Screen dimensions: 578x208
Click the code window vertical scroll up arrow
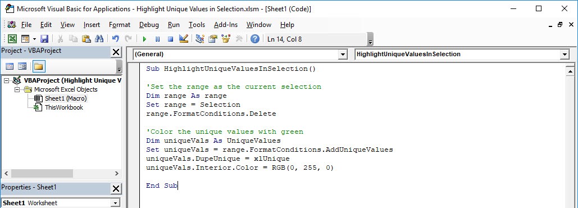[570, 71]
